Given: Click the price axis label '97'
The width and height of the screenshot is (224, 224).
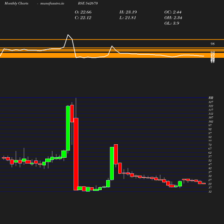Looking at the screenshot, I should click(x=210, y=125).
